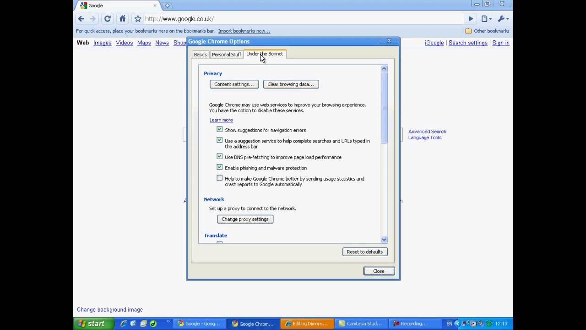The image size is (586, 330).
Task: Open the Other bookmarks folder
Action: (487, 31)
